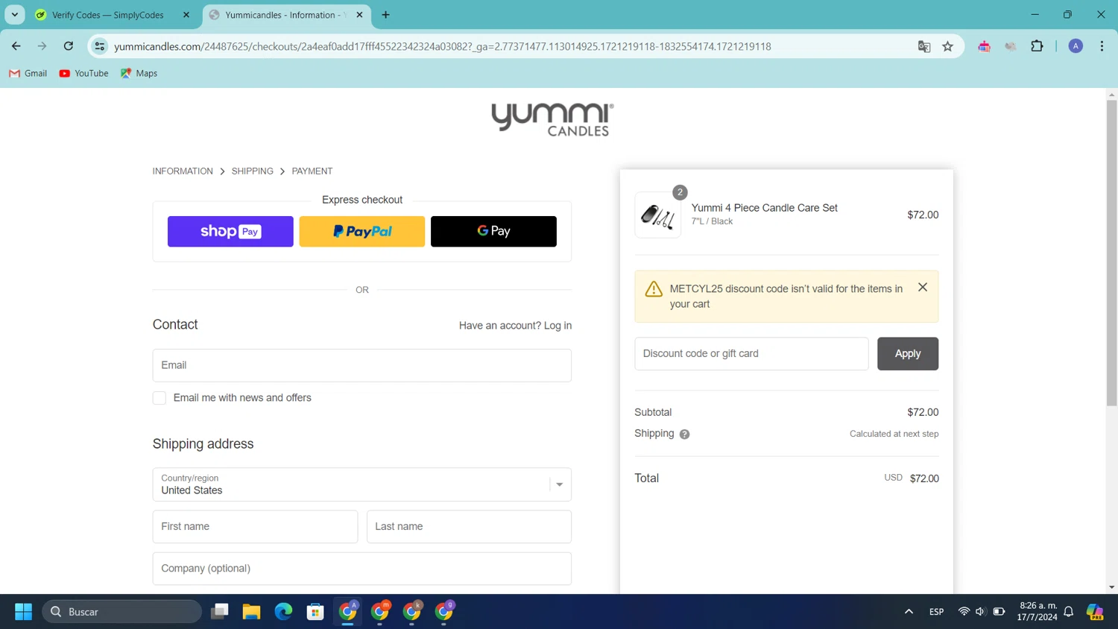
Task: Open the Country/region dropdown
Action: tap(362, 484)
